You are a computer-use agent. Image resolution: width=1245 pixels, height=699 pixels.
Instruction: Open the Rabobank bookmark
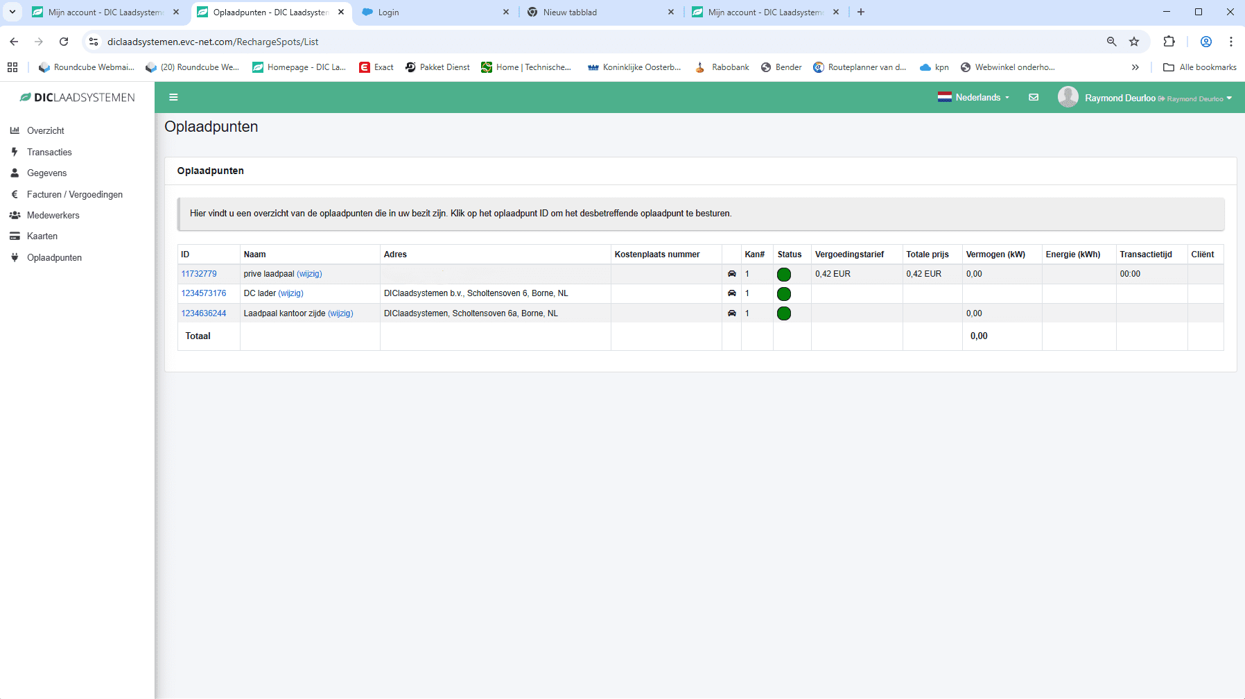pyautogui.click(x=722, y=67)
